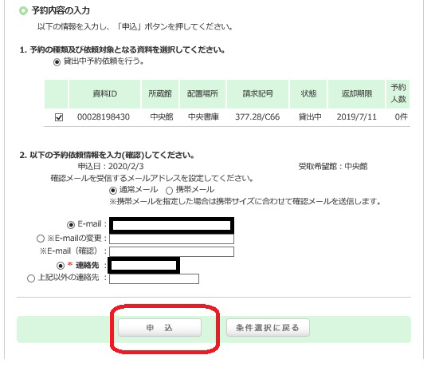
Task: Click the 請求記号 value 377.28/C66
Action: [257, 116]
